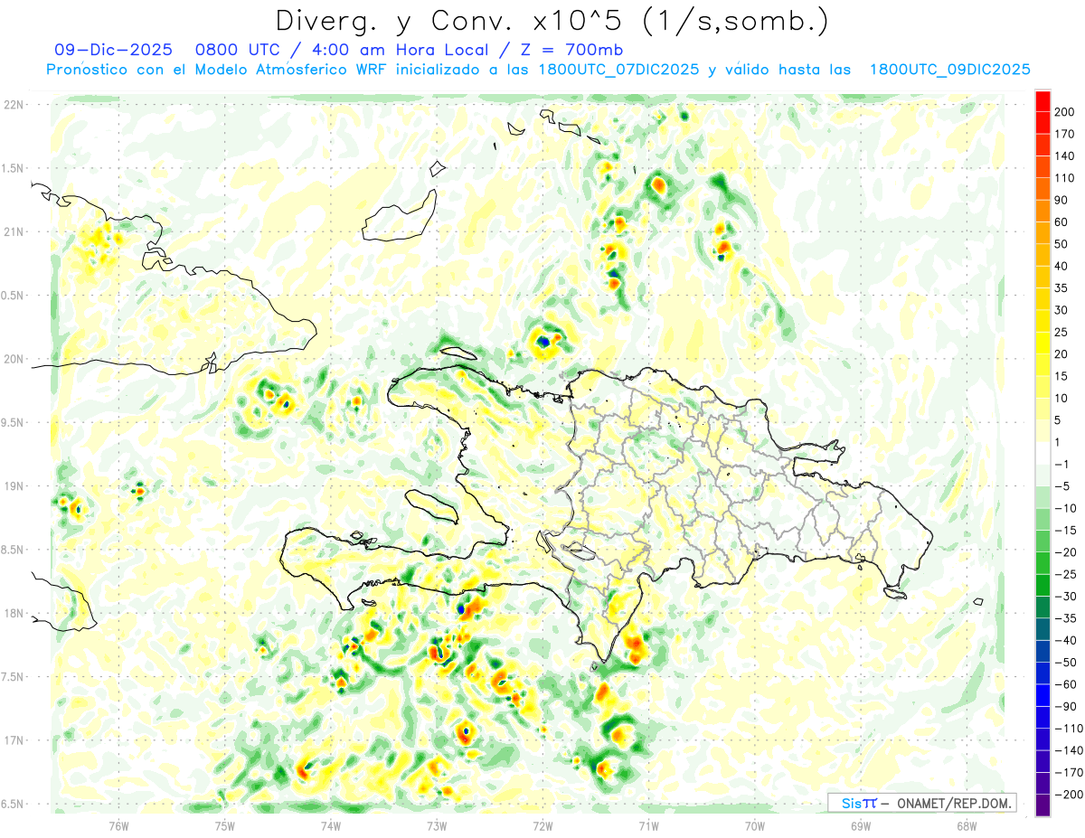
Task: Click the colorbar value 200
Action: pos(1066,112)
